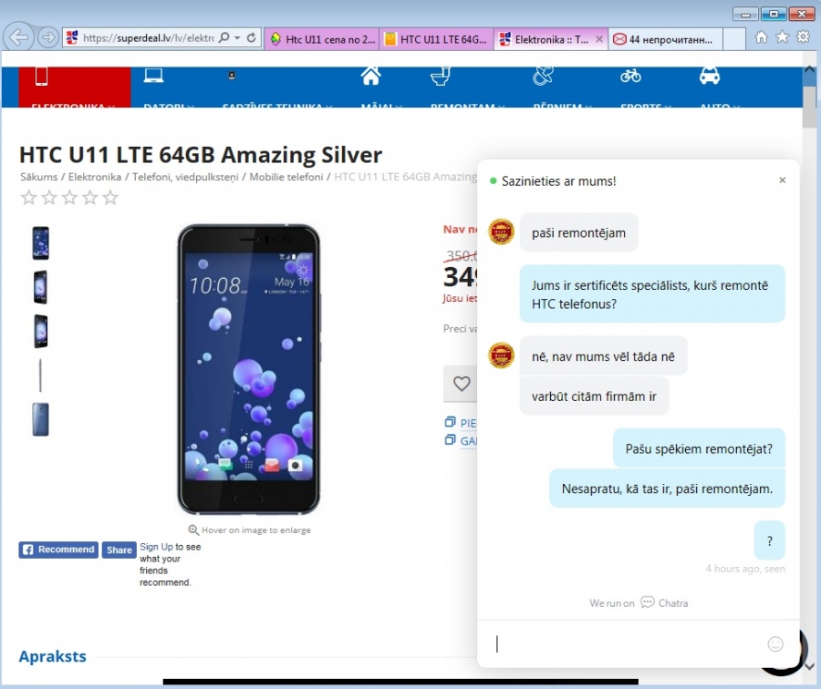Click agent avatar beside 'paši remontējam'

501,231
